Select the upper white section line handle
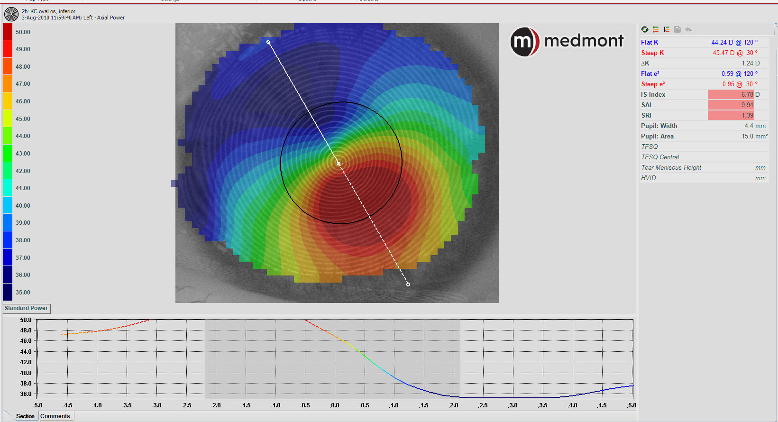778x422 pixels. [269, 43]
